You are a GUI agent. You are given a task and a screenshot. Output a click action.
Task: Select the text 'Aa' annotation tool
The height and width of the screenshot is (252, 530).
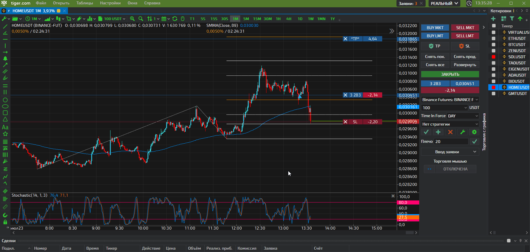pos(5,127)
